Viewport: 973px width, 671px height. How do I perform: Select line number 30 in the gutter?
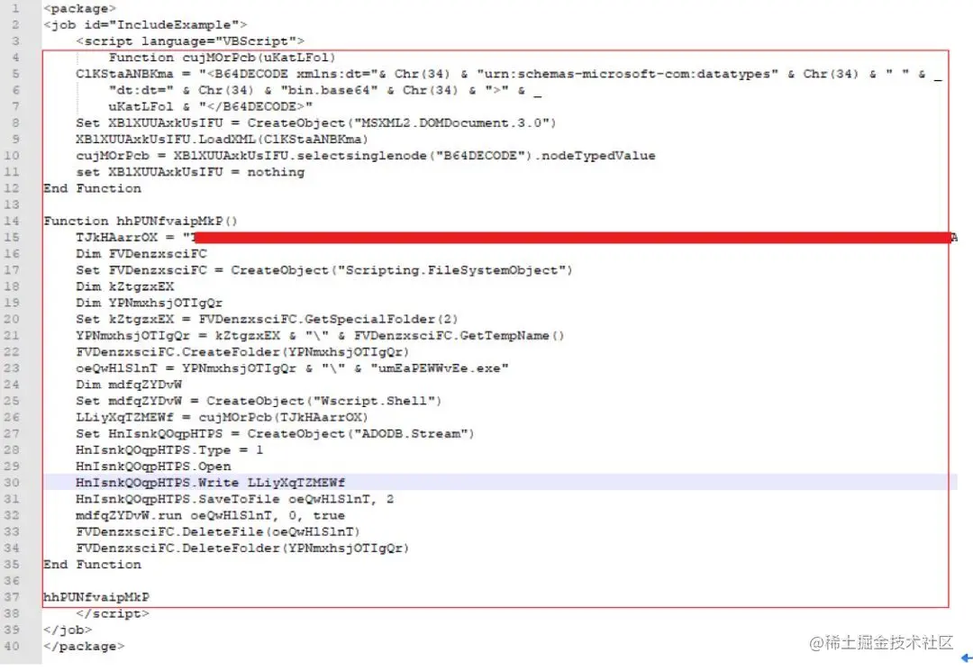12,483
